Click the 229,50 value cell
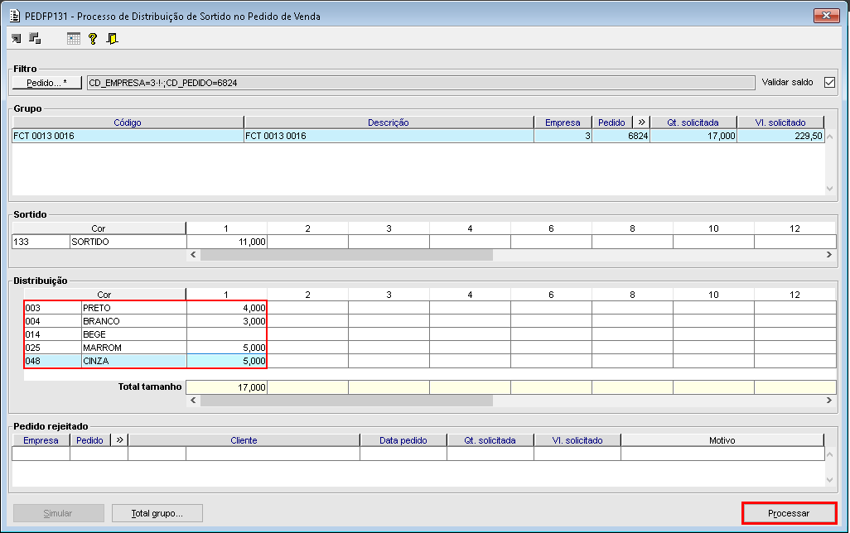 click(780, 136)
